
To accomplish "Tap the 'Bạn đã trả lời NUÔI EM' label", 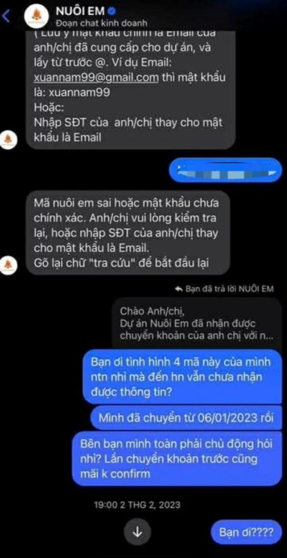I will [229, 289].
